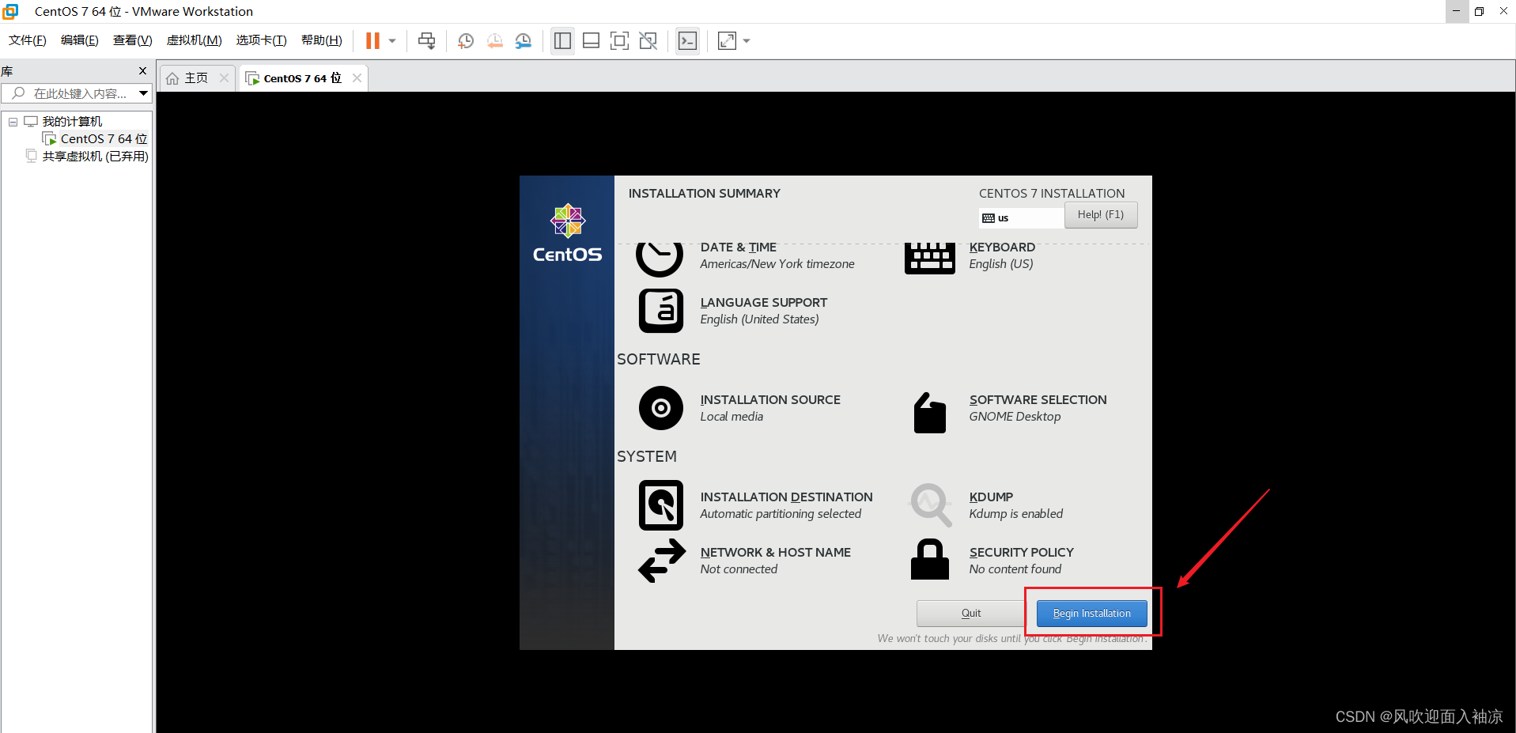
Task: Open the library search filter dropdown
Action: click(144, 93)
